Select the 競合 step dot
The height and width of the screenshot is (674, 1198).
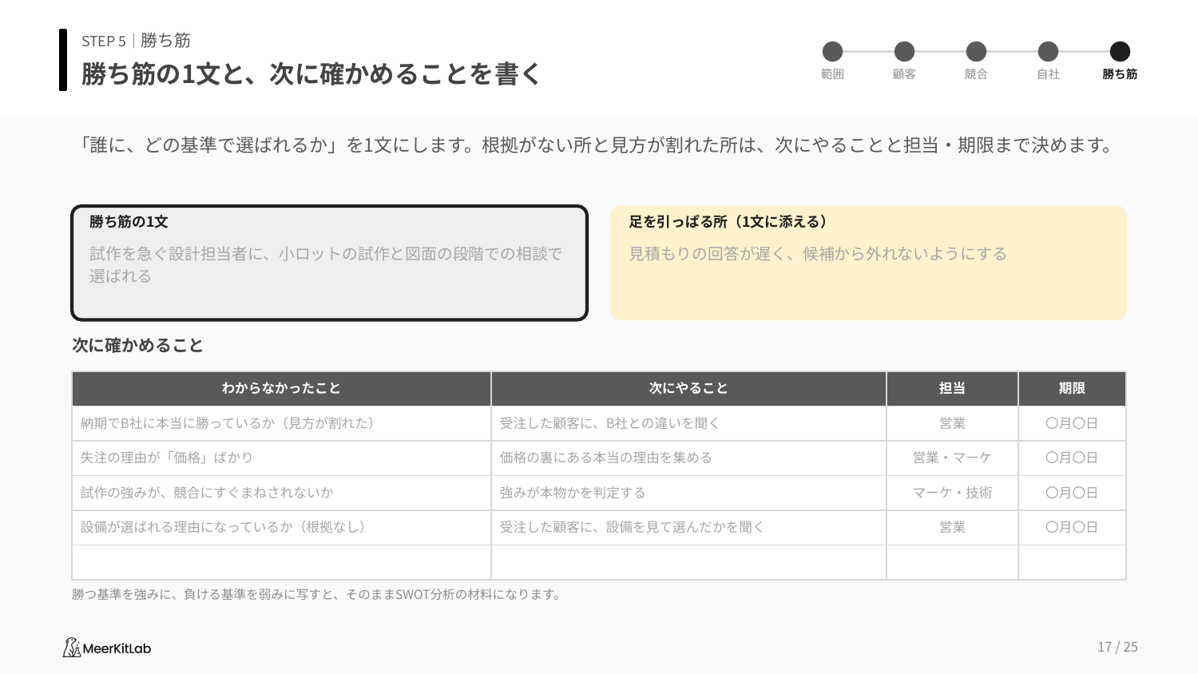click(x=976, y=51)
